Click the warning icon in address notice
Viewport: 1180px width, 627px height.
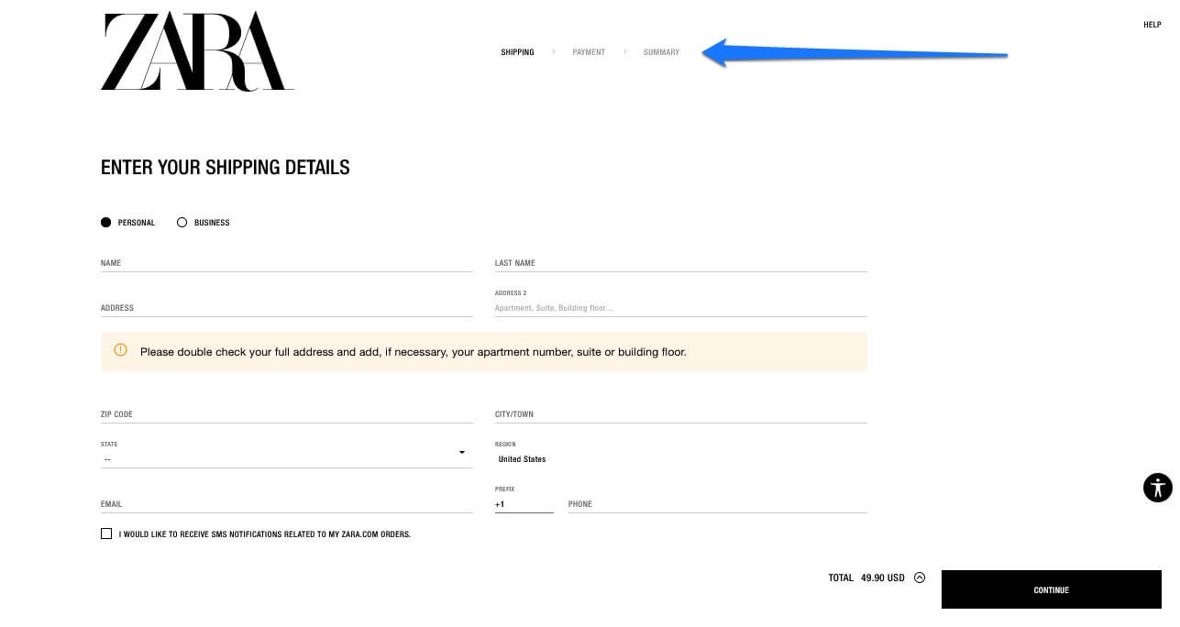point(120,350)
